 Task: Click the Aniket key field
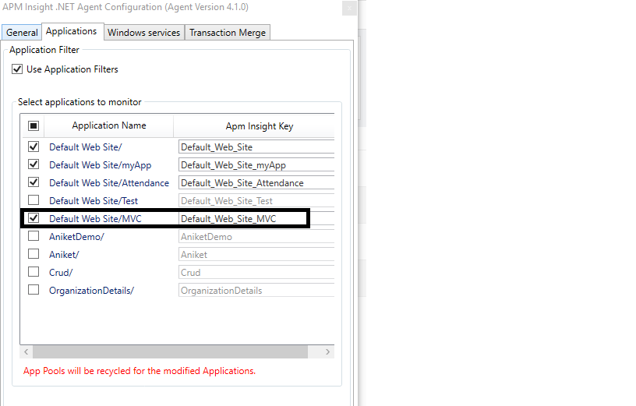256,254
